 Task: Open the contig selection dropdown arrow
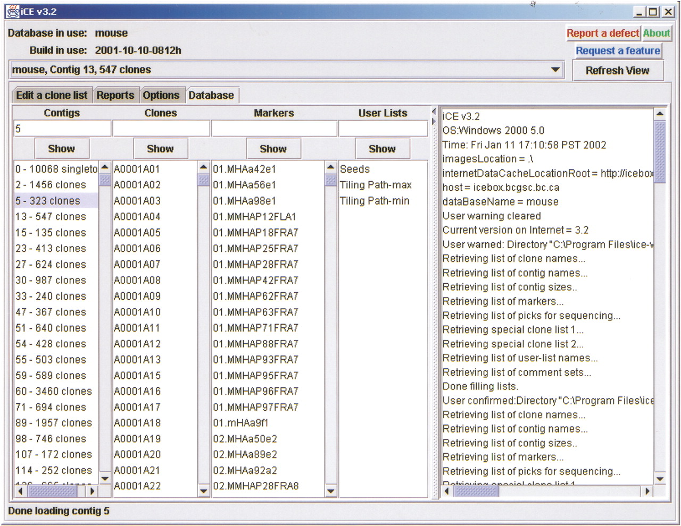[555, 70]
